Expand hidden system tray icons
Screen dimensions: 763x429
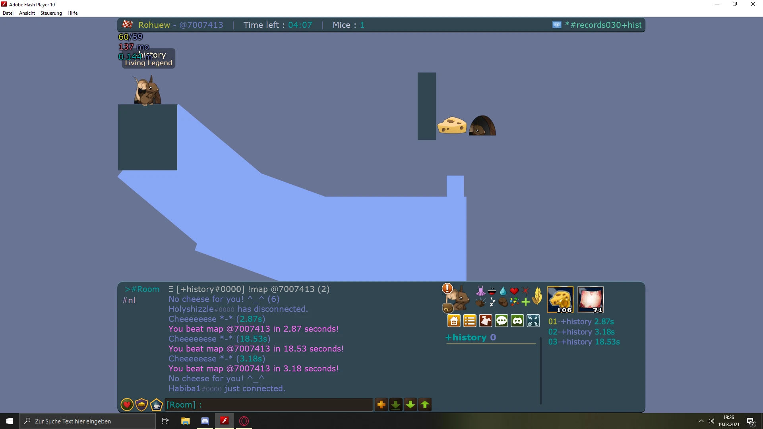pyautogui.click(x=701, y=421)
